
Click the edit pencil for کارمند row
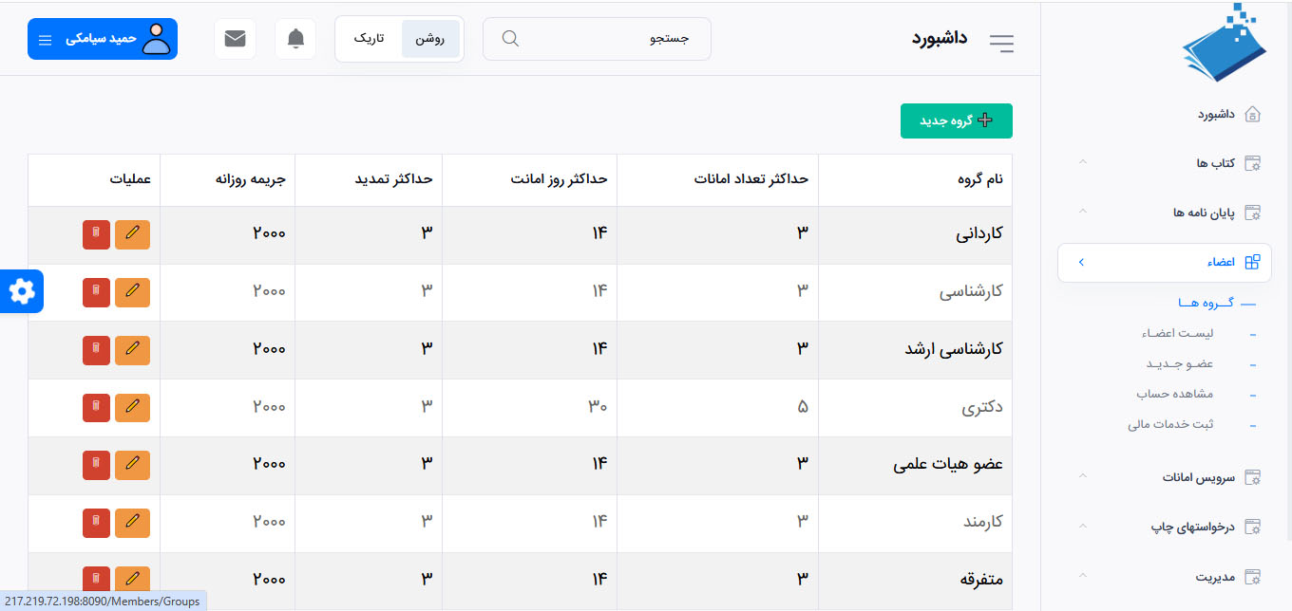(132, 523)
